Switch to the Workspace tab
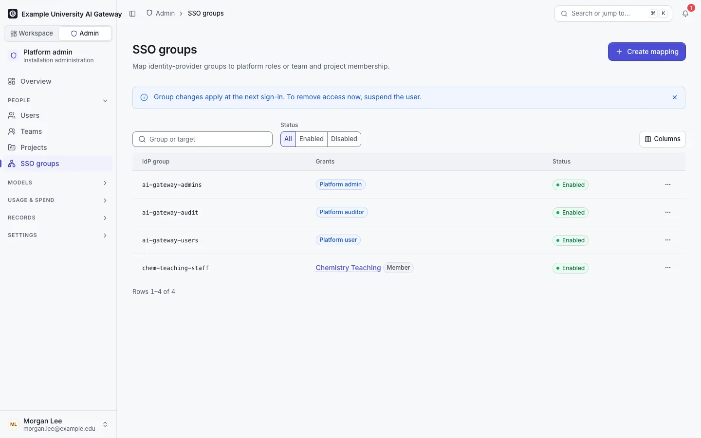 pyautogui.click(x=32, y=34)
